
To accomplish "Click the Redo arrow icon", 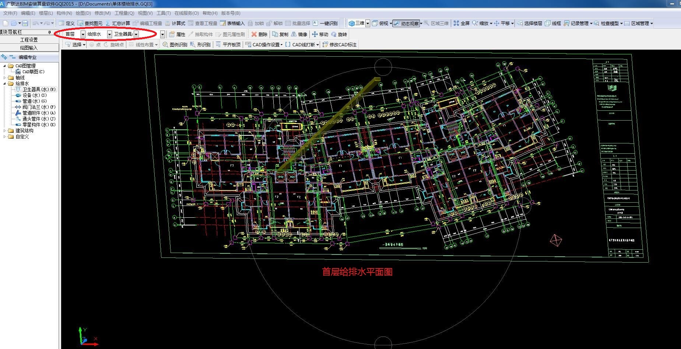I will (46, 23).
